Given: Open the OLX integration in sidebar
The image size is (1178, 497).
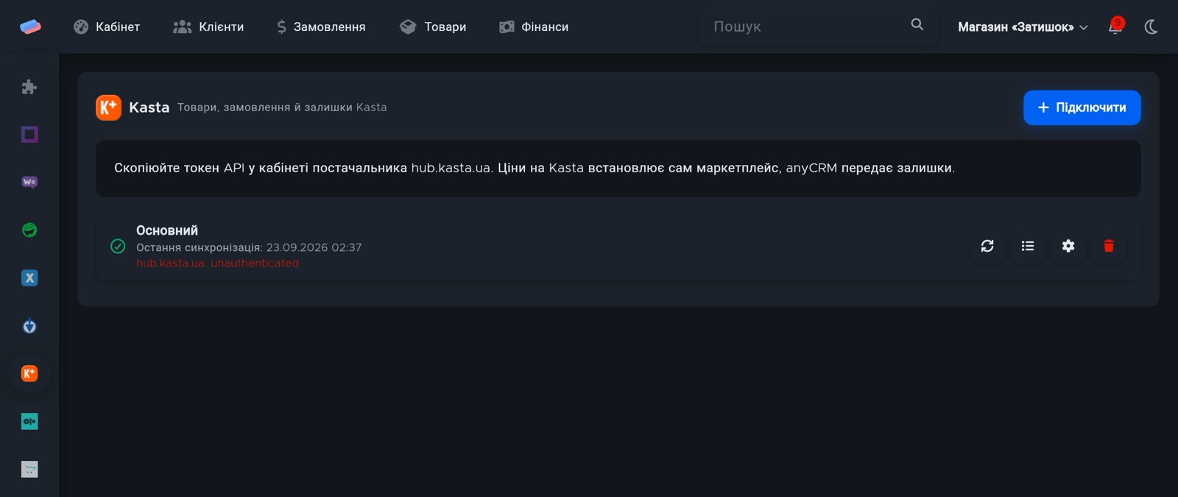Looking at the screenshot, I should point(29,421).
